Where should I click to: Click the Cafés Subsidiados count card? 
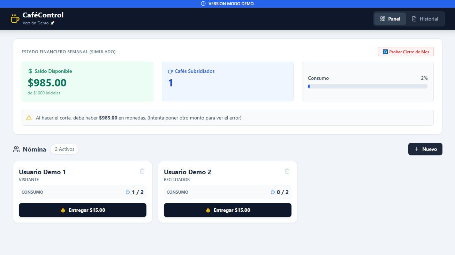pyautogui.click(x=227, y=82)
